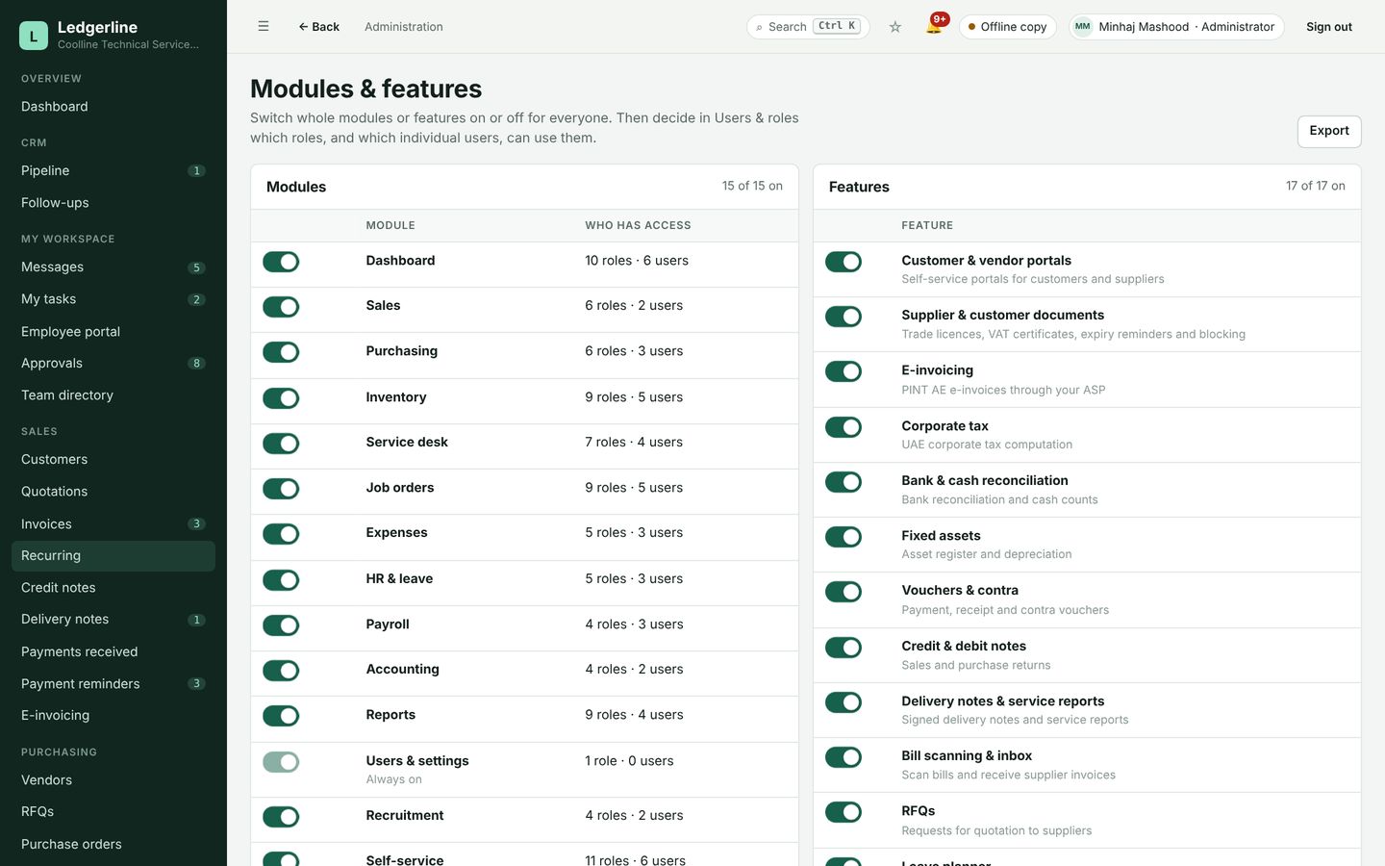Image resolution: width=1385 pixels, height=866 pixels.
Task: Click the Administration breadcrumb
Action: tap(404, 27)
